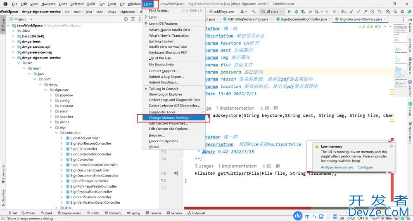Close the ISignDocumentService.java tab
The width and height of the screenshot is (413, 221).
385,19
